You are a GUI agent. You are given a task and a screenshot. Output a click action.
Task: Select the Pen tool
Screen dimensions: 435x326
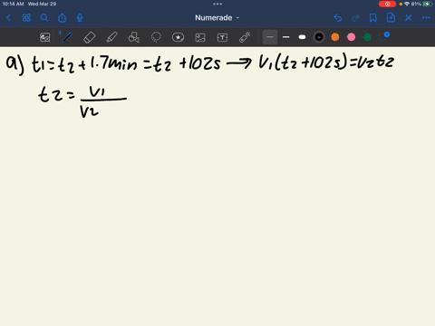pyautogui.click(x=67, y=37)
